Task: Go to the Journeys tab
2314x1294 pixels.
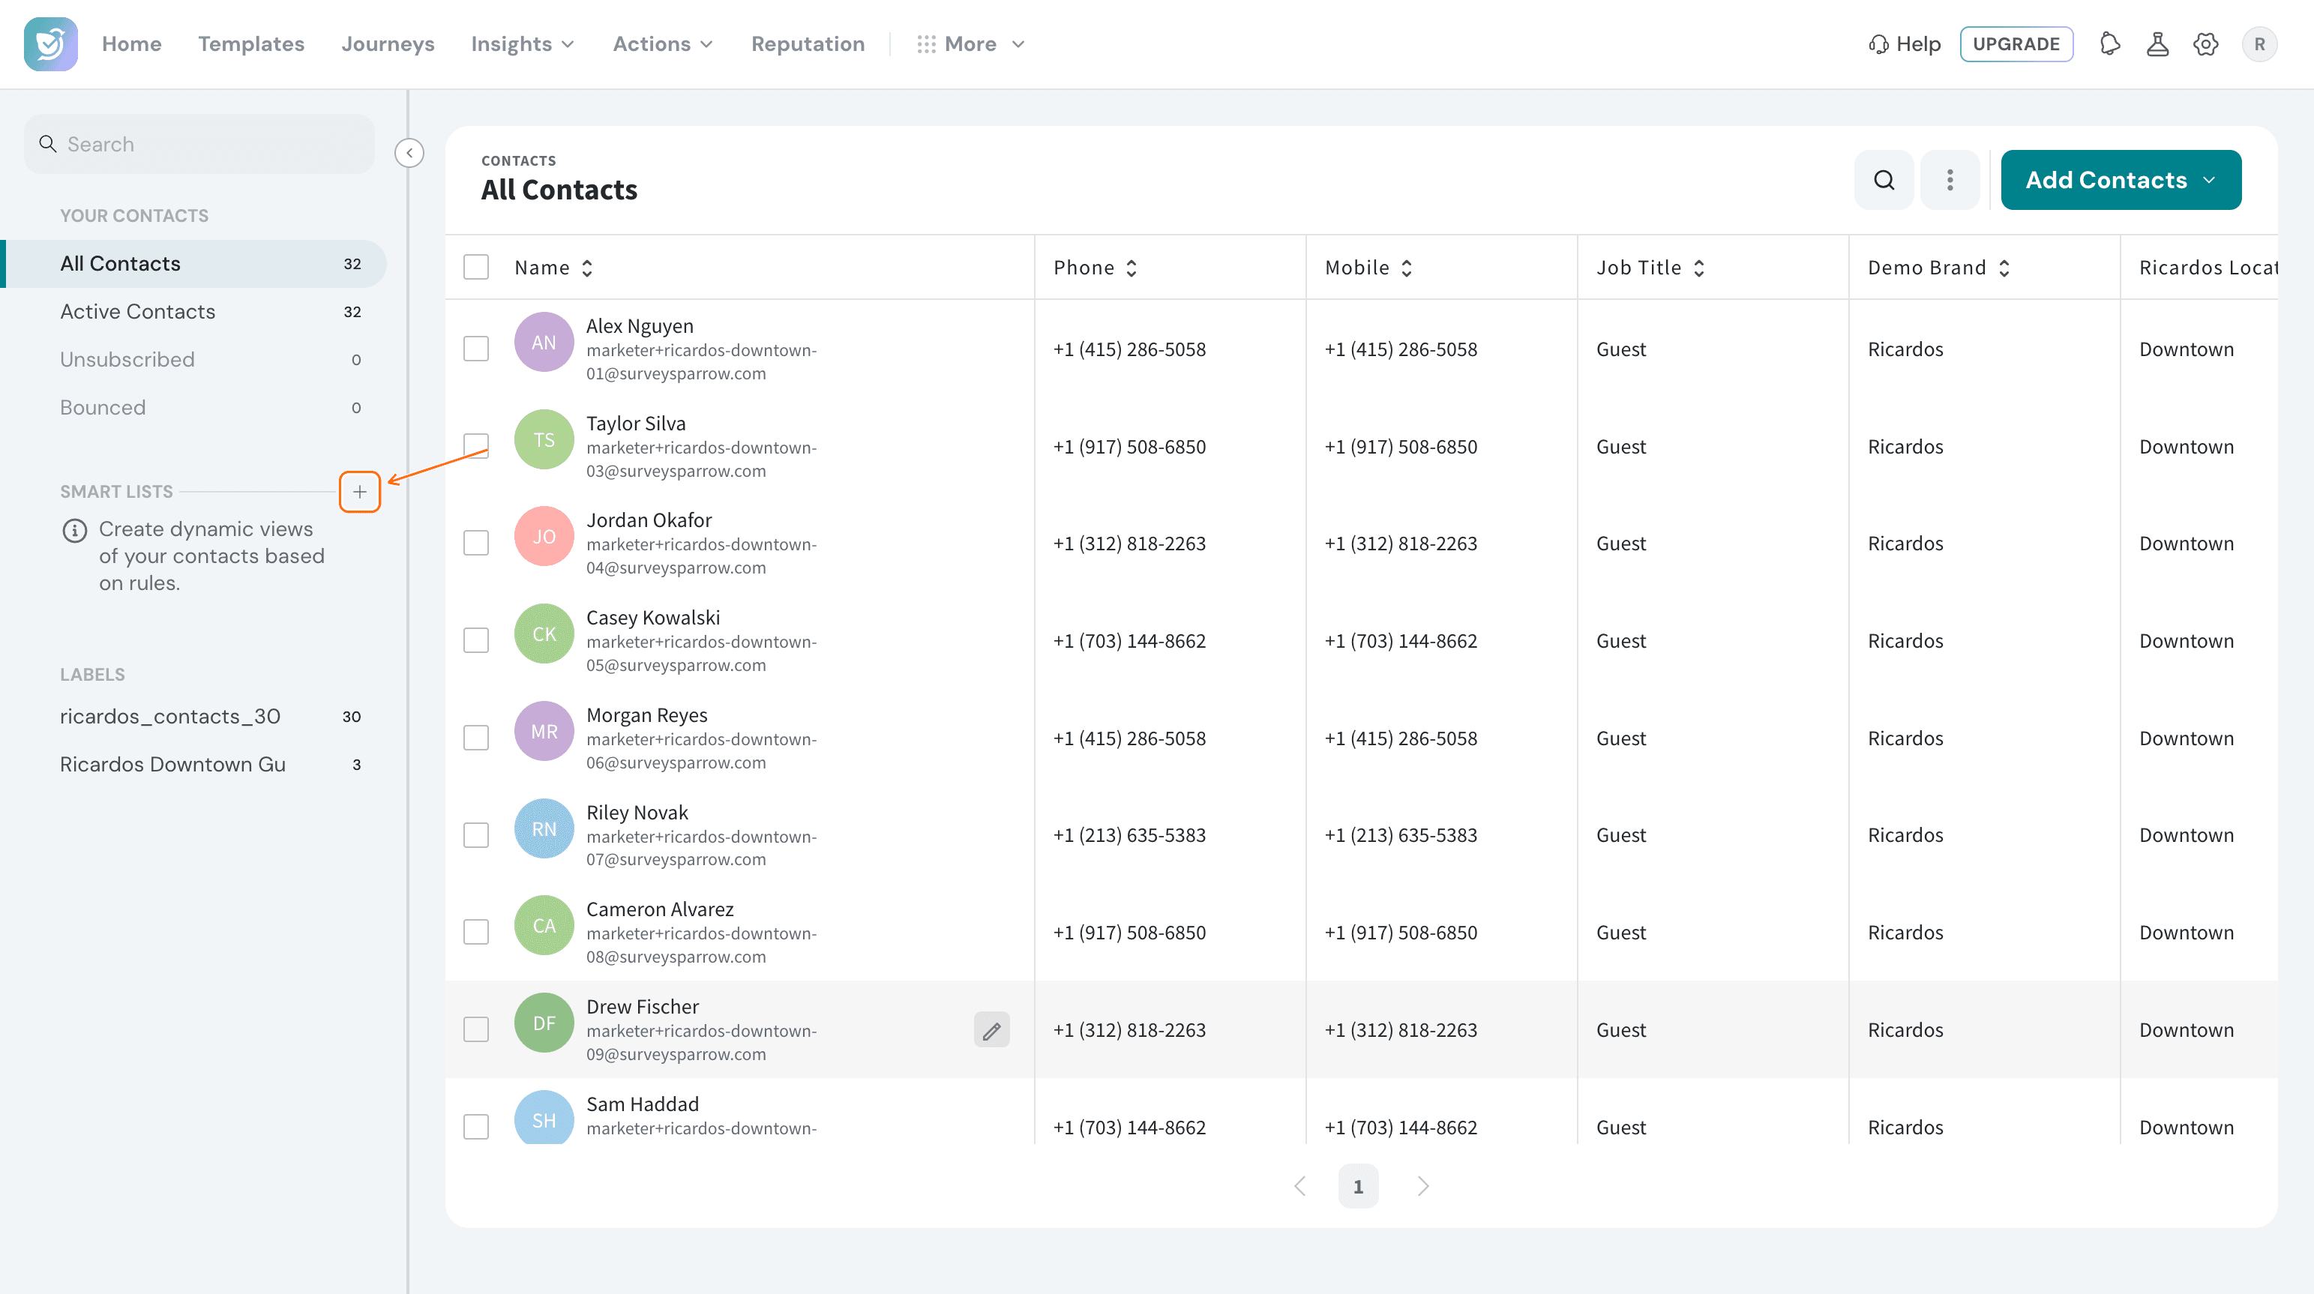Action: pos(388,44)
